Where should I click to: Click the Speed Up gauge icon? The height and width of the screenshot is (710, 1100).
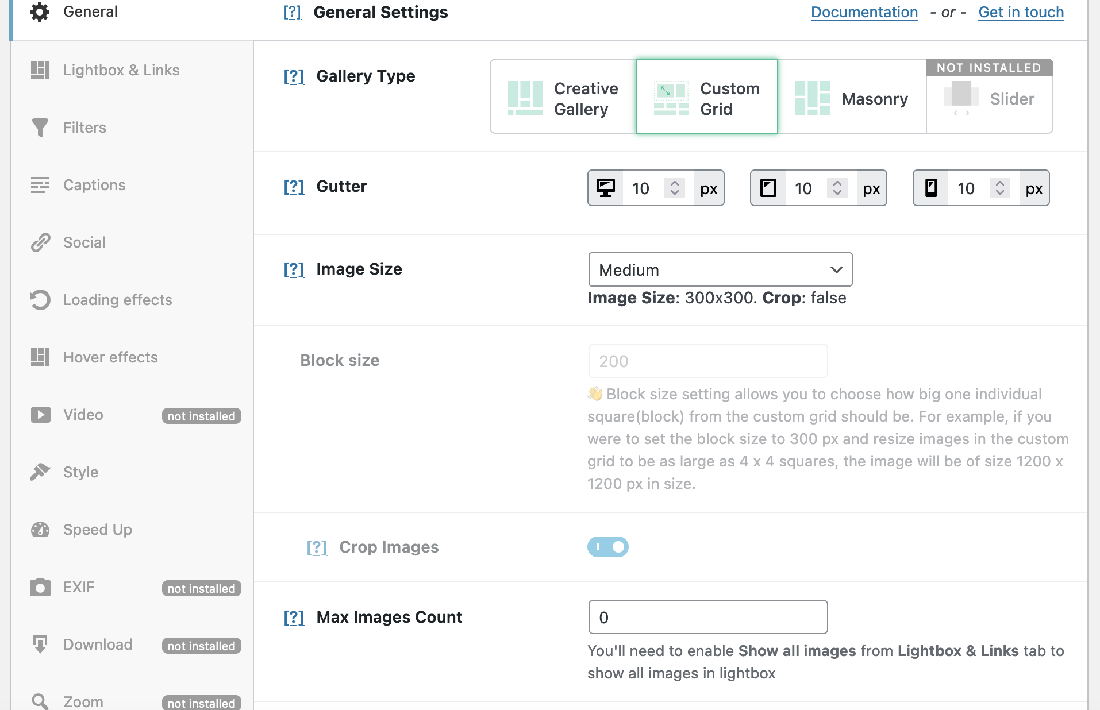point(40,530)
